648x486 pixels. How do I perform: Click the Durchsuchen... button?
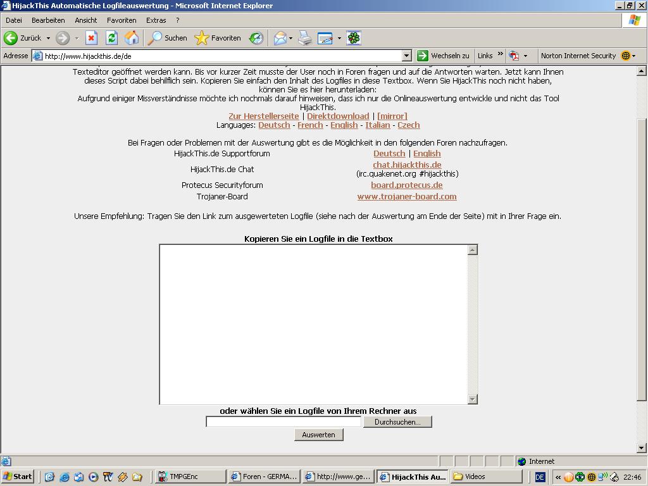click(x=397, y=422)
